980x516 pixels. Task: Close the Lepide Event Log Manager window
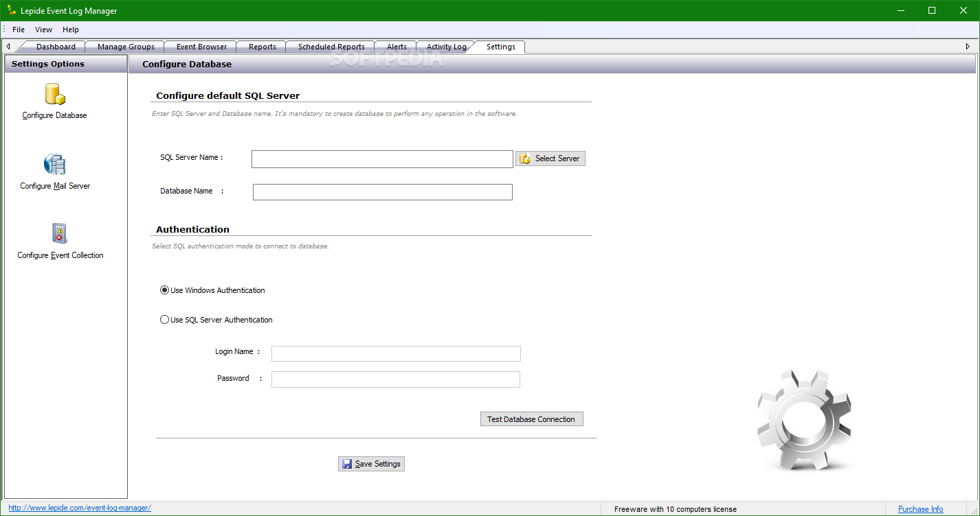point(964,10)
